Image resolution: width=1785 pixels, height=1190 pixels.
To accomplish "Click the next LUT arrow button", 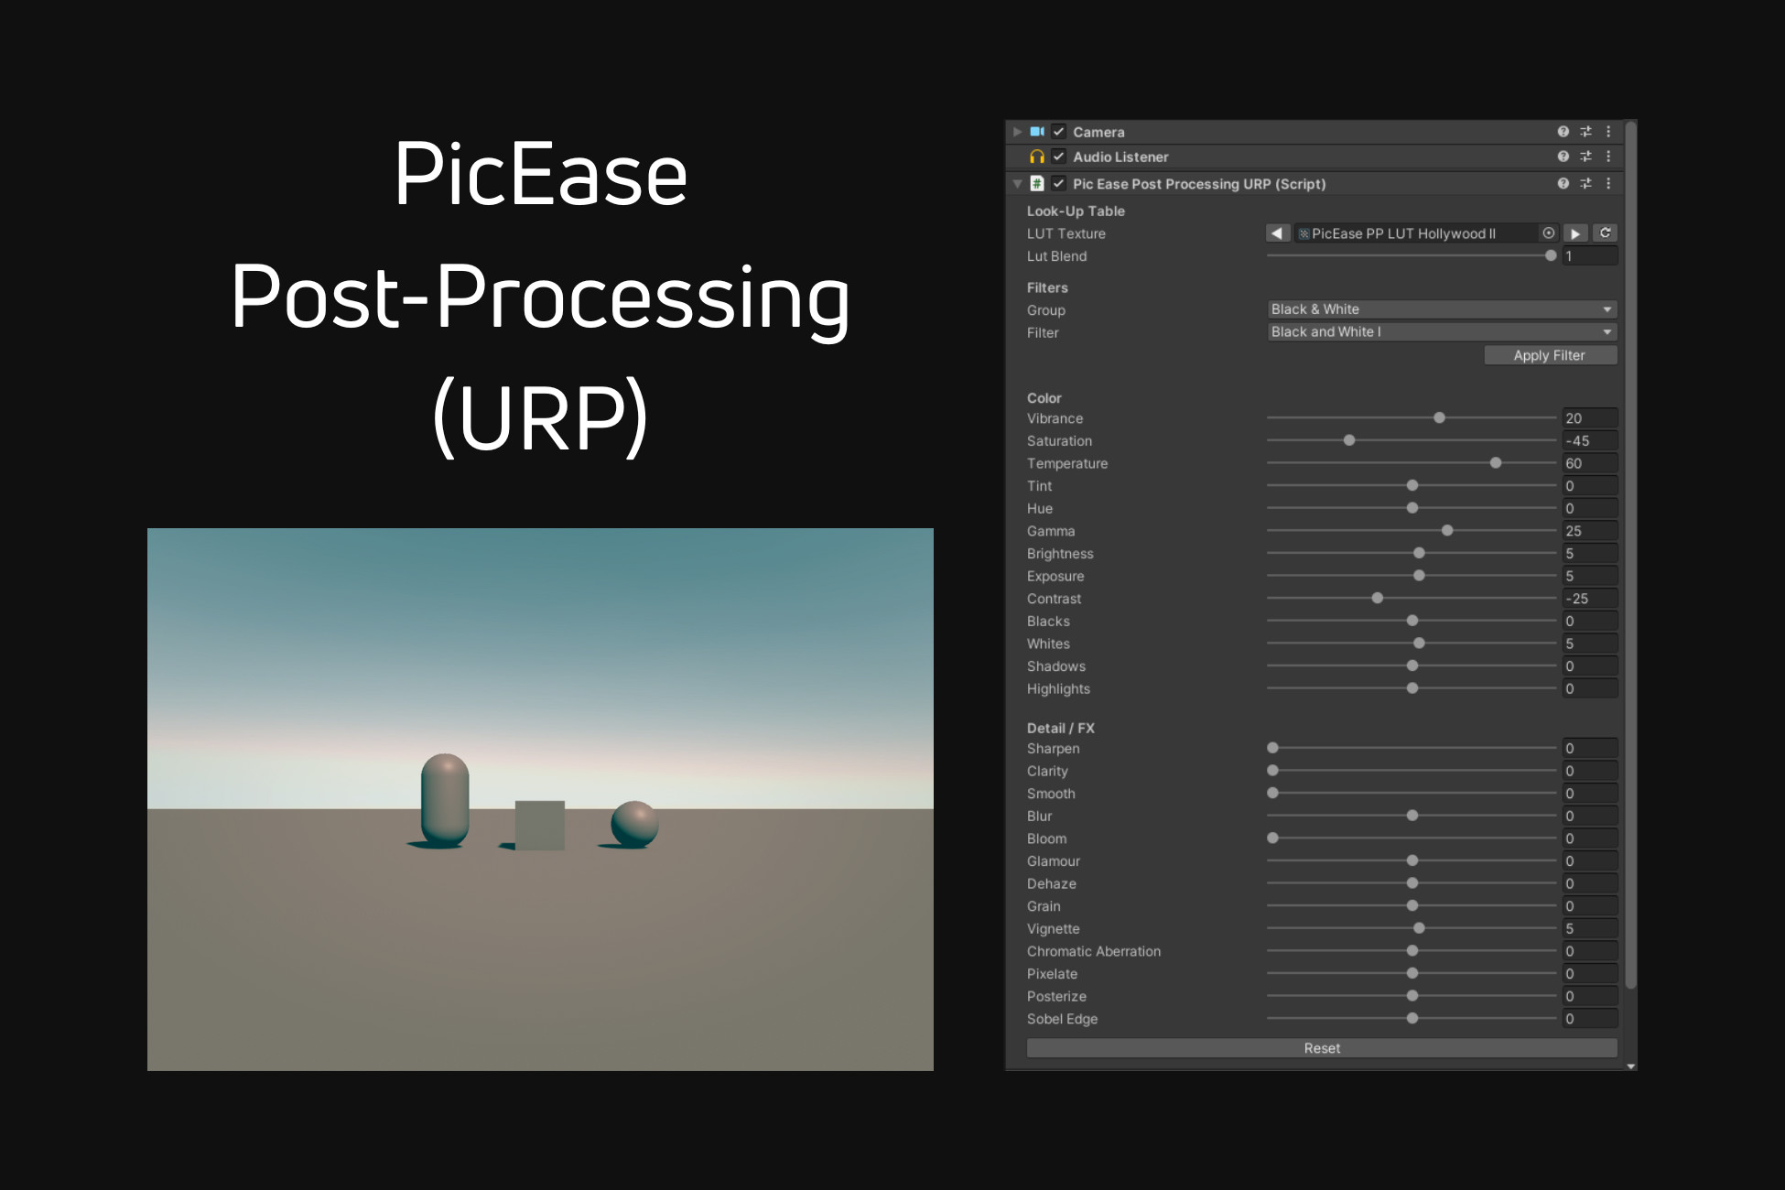I will tap(1576, 233).
